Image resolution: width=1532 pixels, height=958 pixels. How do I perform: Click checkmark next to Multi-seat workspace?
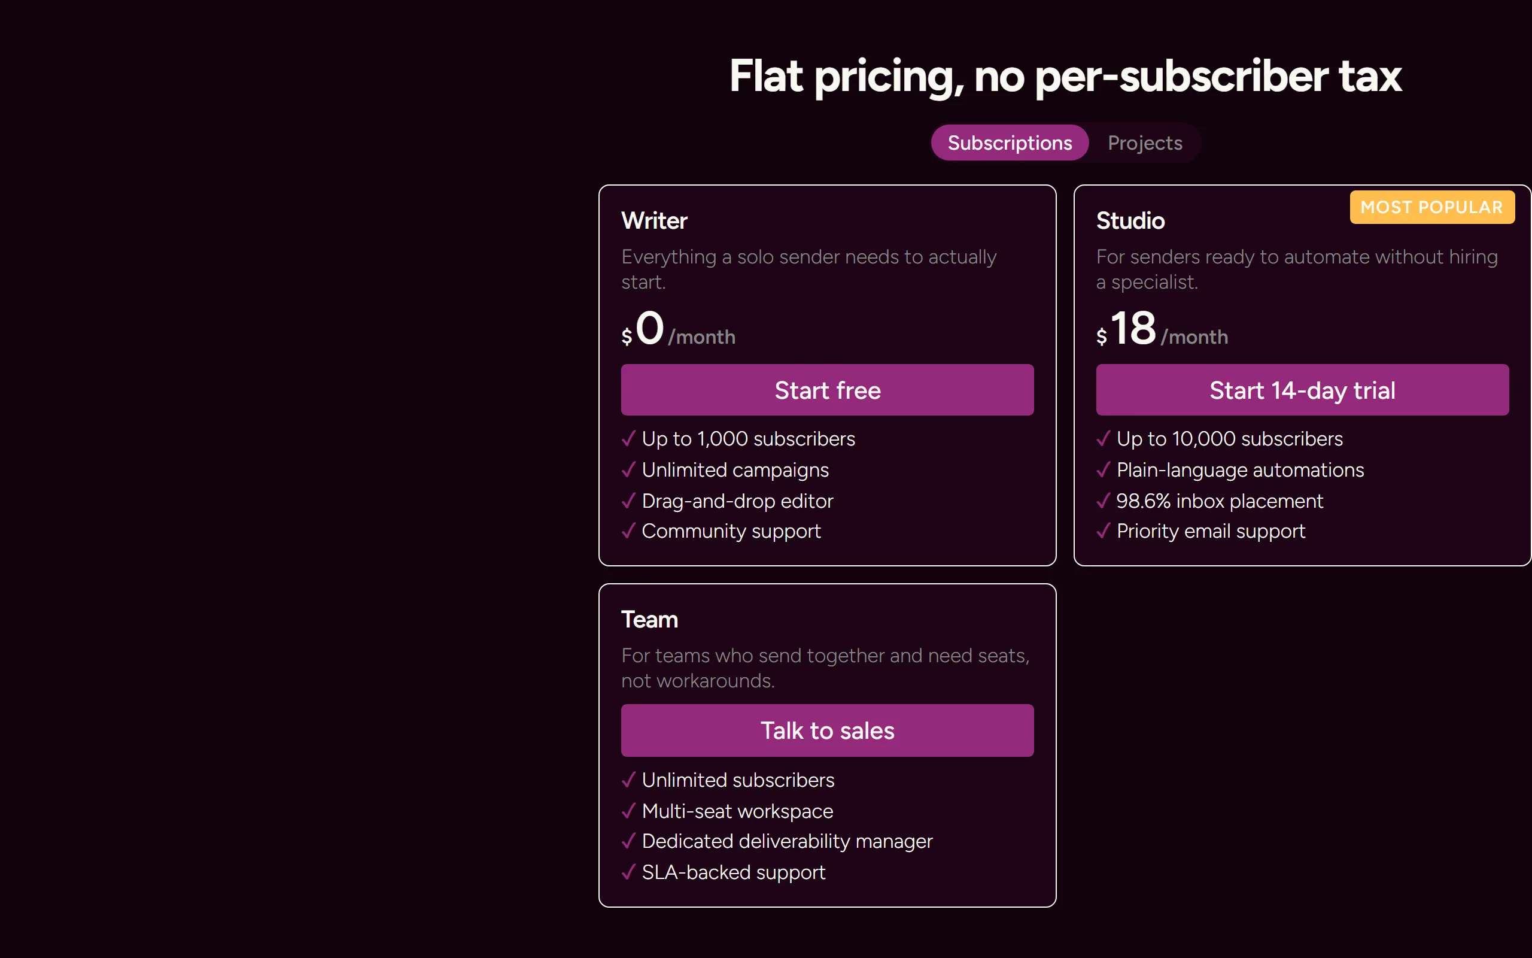pos(628,810)
